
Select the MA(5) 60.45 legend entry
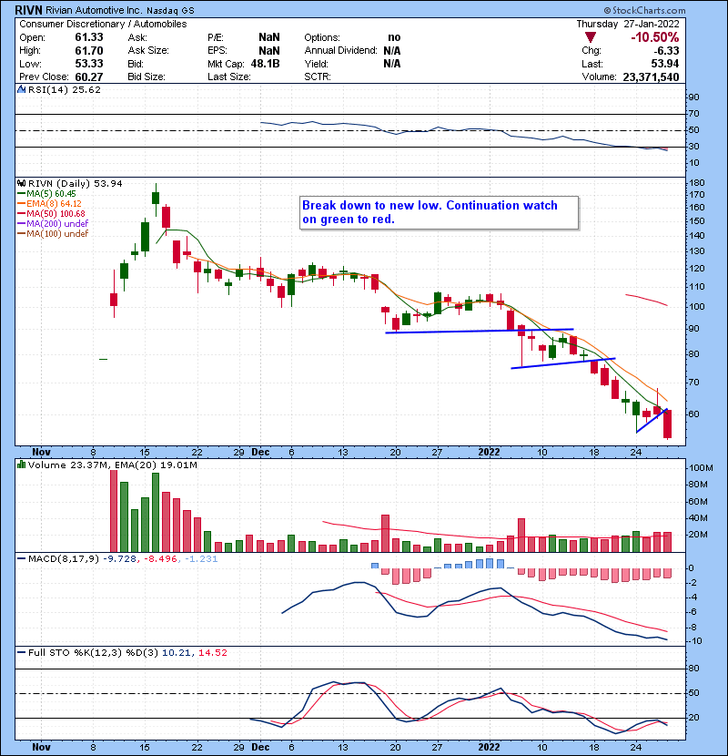(46, 194)
